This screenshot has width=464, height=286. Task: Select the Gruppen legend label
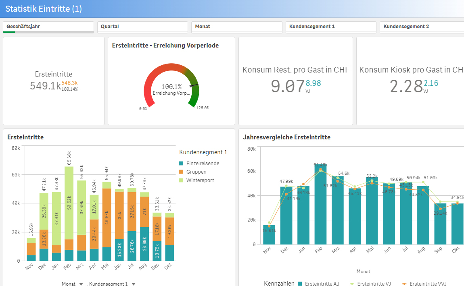click(x=196, y=172)
